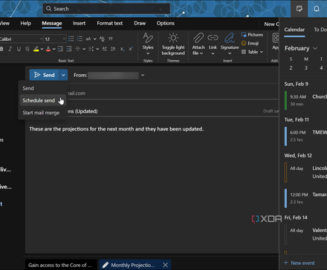This screenshot has width=327, height=270.
Task: Click the paragraph alignment icon
Action: (x=77, y=49)
